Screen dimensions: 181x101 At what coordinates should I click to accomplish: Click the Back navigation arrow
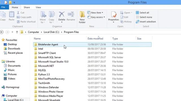coord(2,32)
